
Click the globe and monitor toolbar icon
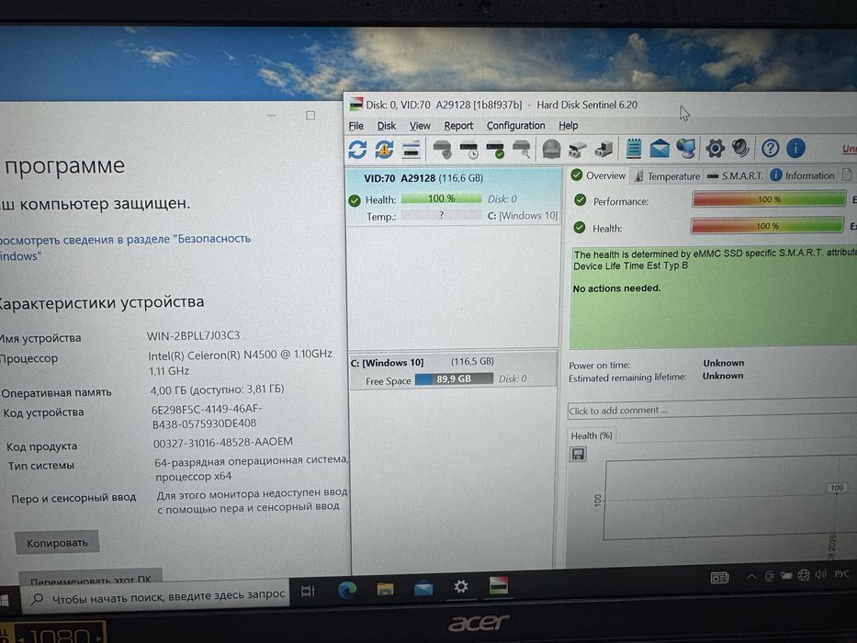686,148
